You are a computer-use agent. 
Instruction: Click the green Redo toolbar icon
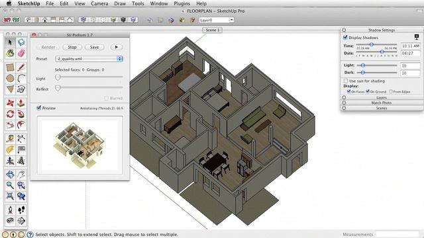16,20
